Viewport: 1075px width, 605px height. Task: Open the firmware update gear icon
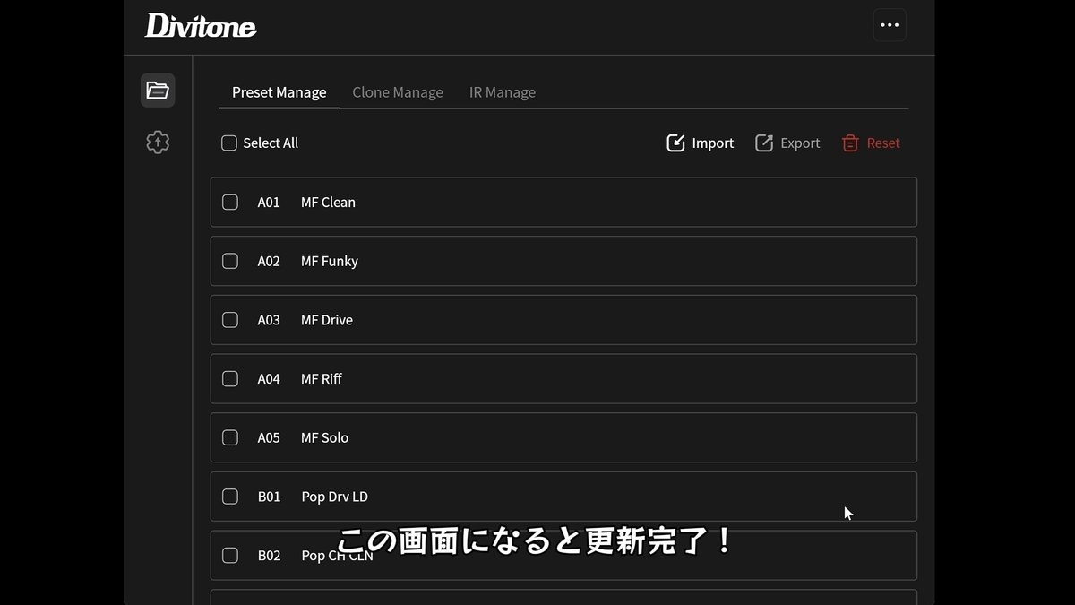coord(158,142)
